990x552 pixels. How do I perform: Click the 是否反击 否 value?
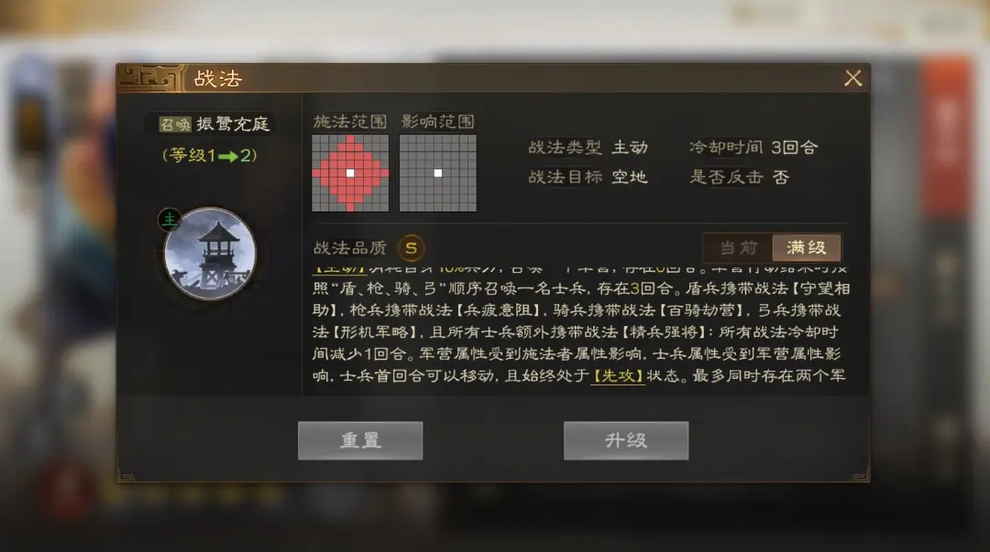pos(781,178)
